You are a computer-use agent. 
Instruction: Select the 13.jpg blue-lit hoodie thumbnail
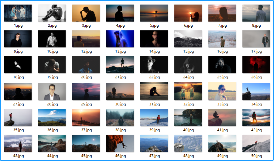(120, 39)
